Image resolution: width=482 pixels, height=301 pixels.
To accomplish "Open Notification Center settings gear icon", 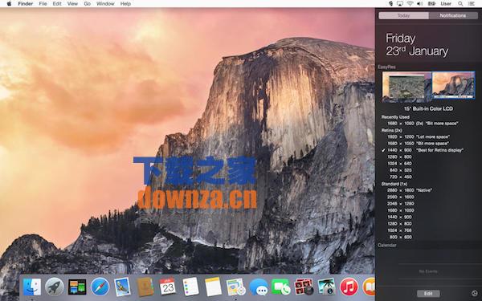I will (474, 293).
